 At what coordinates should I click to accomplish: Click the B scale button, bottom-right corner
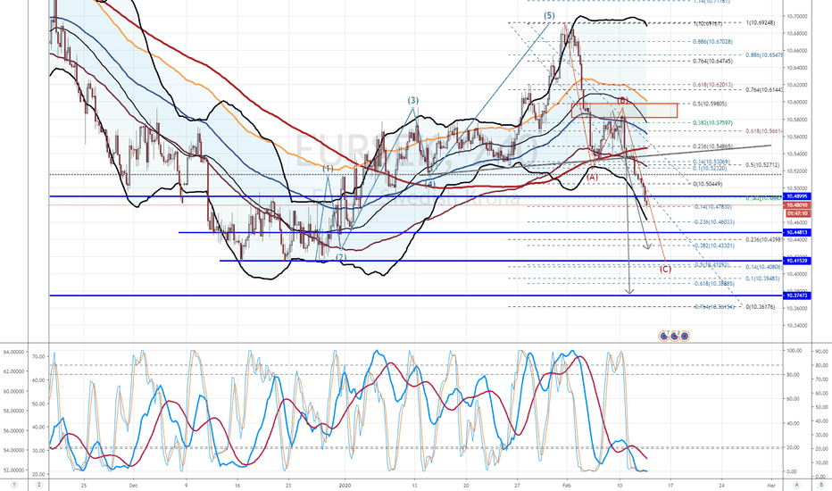pyautogui.click(x=821, y=485)
